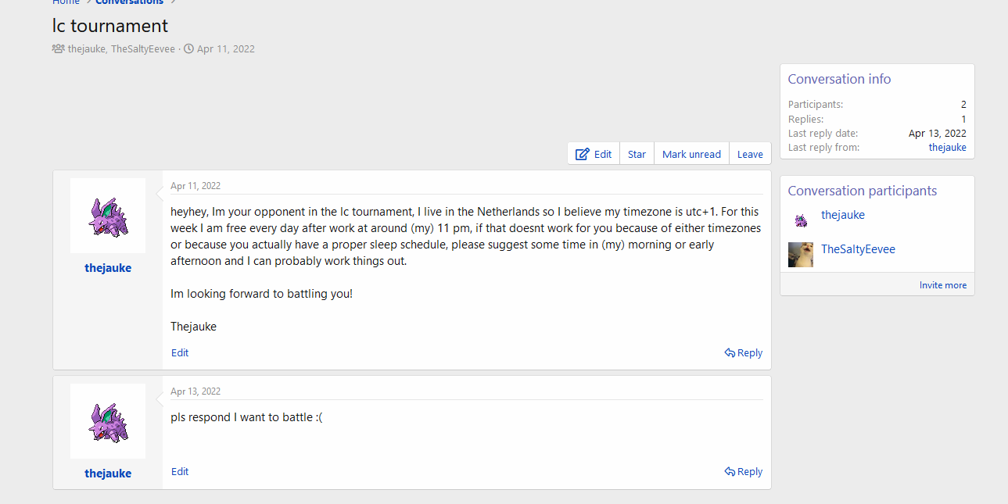Open thejauke's avatar on the first message
Viewport: 1008px width, 504px height.
[x=108, y=216]
